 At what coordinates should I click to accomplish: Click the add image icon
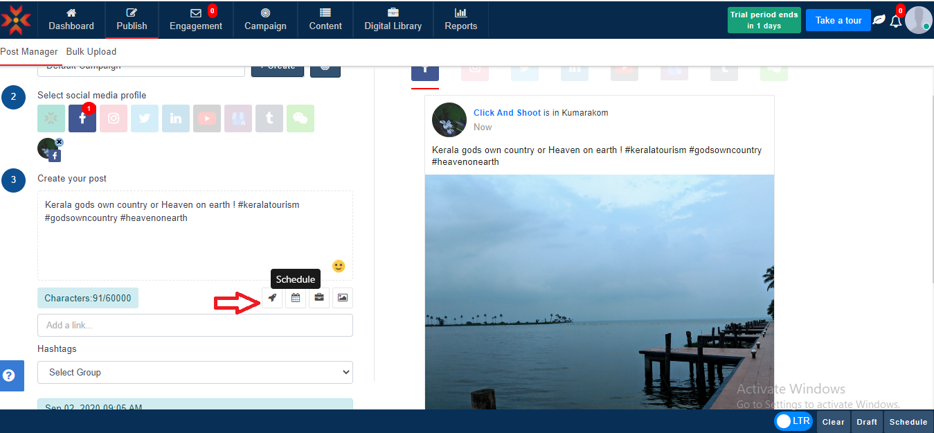343,298
